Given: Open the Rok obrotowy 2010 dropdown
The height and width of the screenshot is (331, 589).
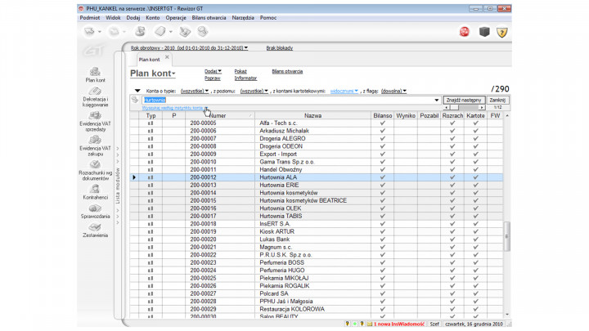Looking at the screenshot, I should coord(188,48).
